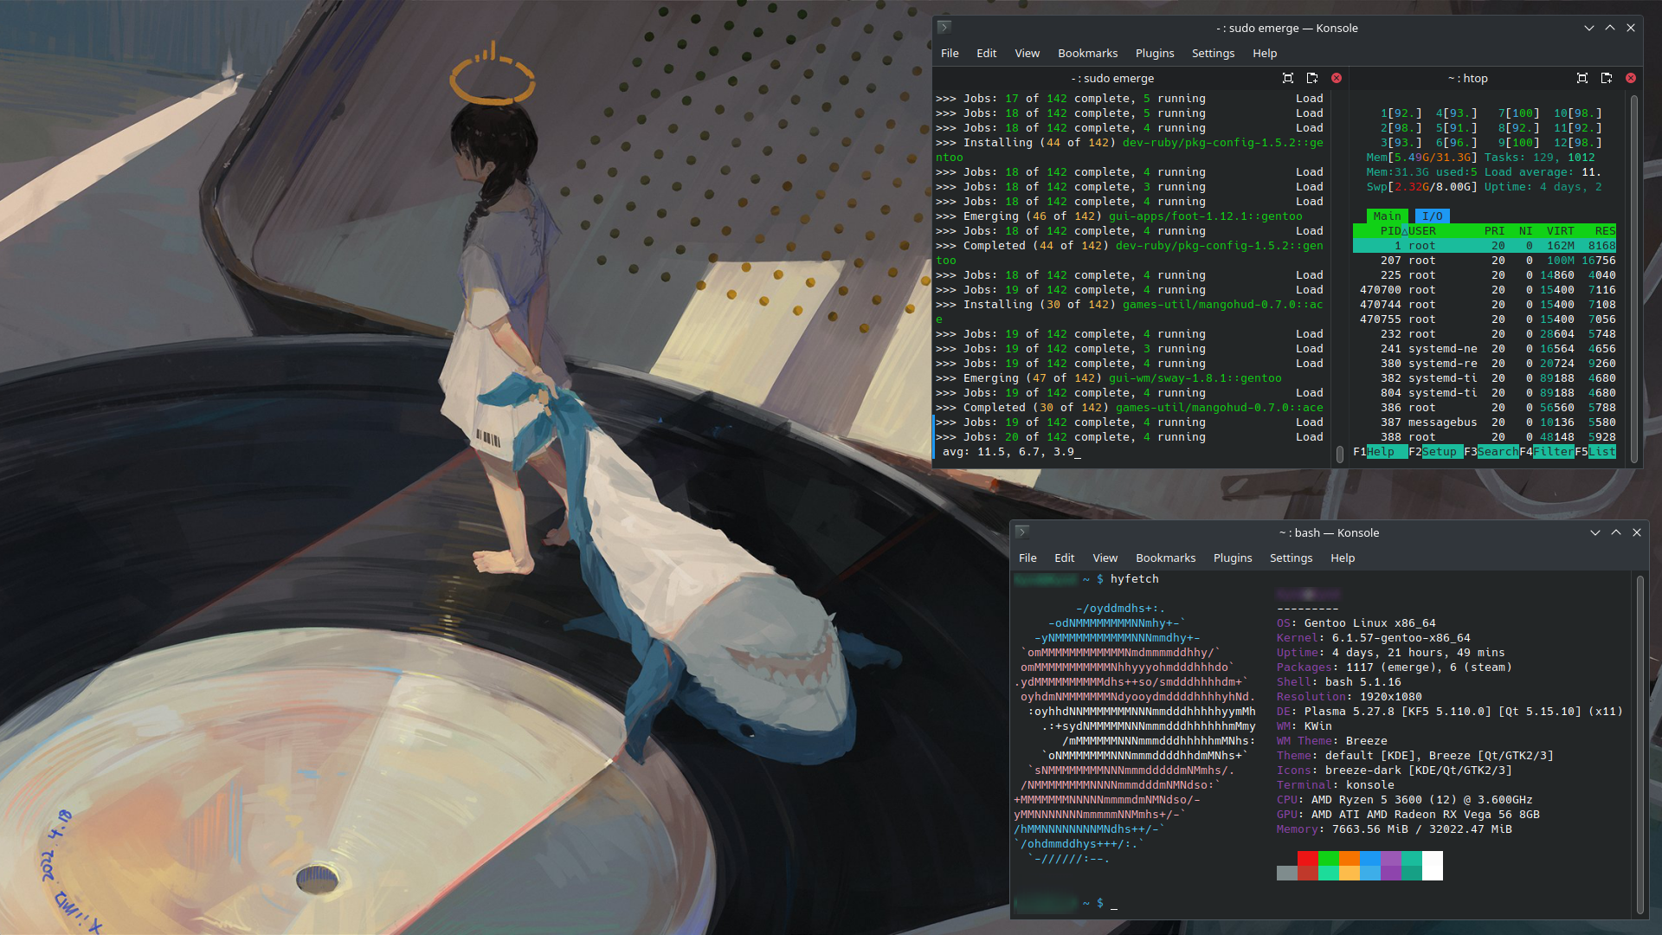The width and height of the screenshot is (1662, 935).
Task: Detach the sudo emerge pane into new window
Action: (x=1312, y=78)
